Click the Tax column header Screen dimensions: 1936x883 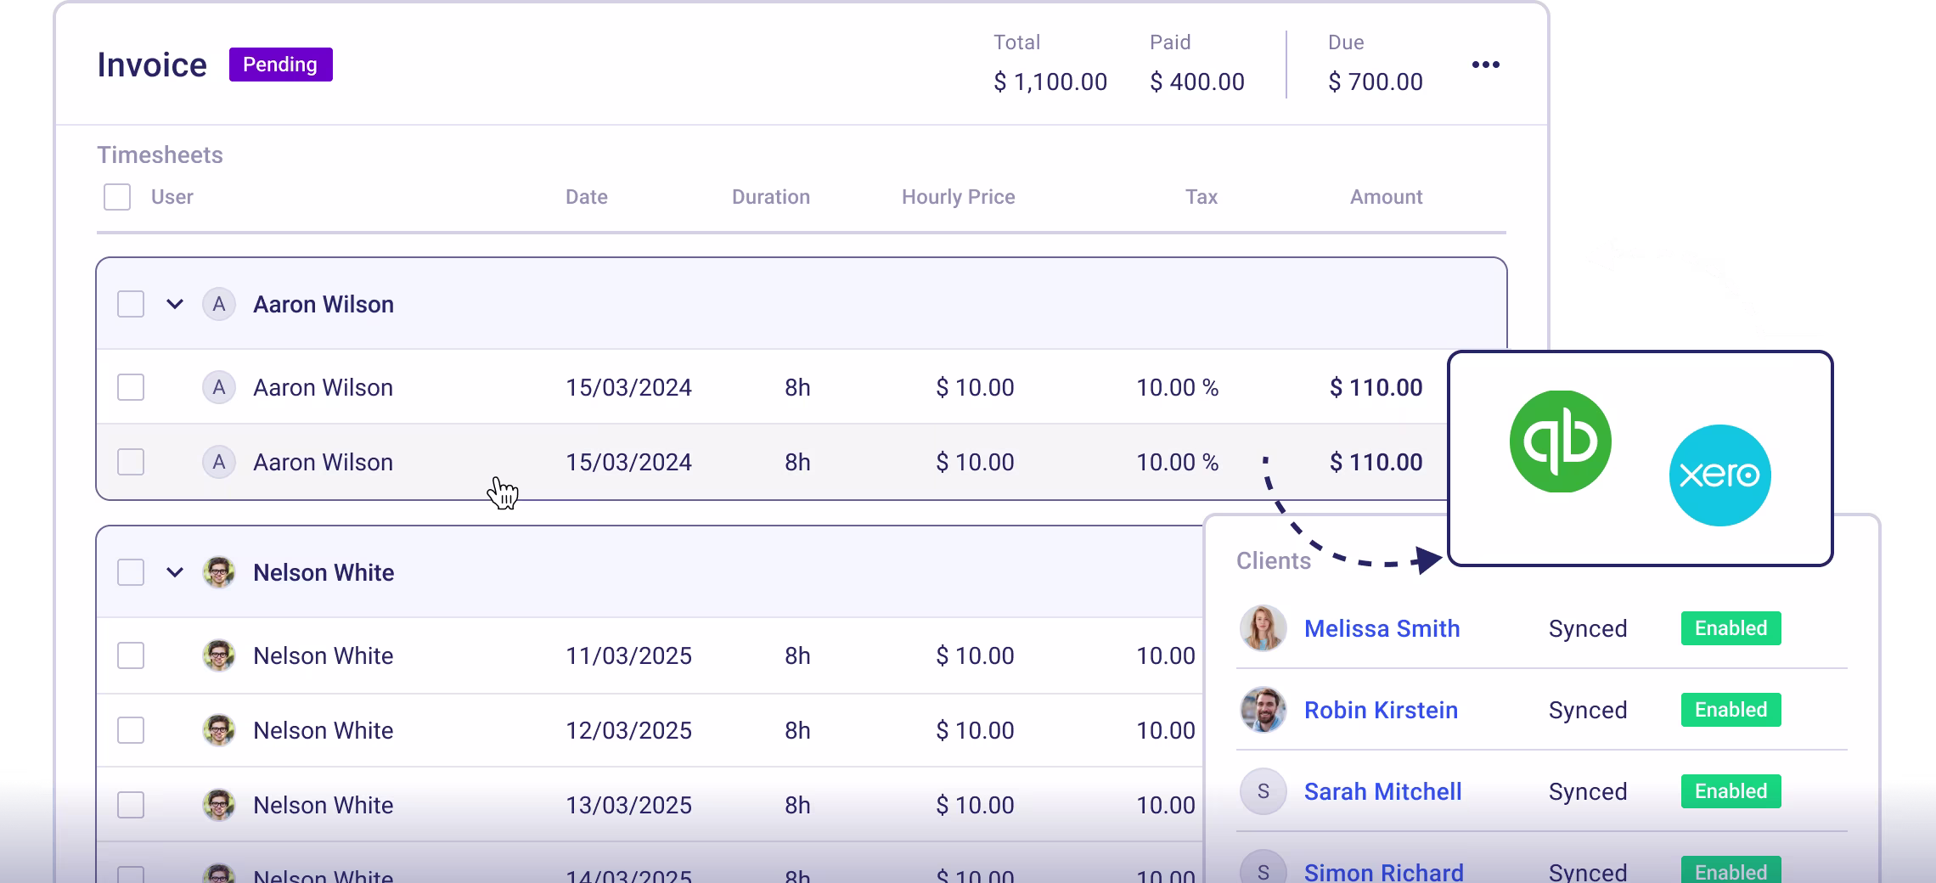pos(1202,197)
